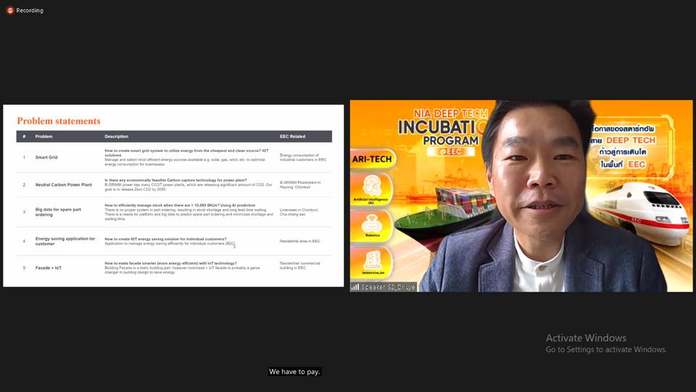Click the IOT energy saving solution description
The height and width of the screenshot is (392, 696).
pyautogui.click(x=170, y=241)
